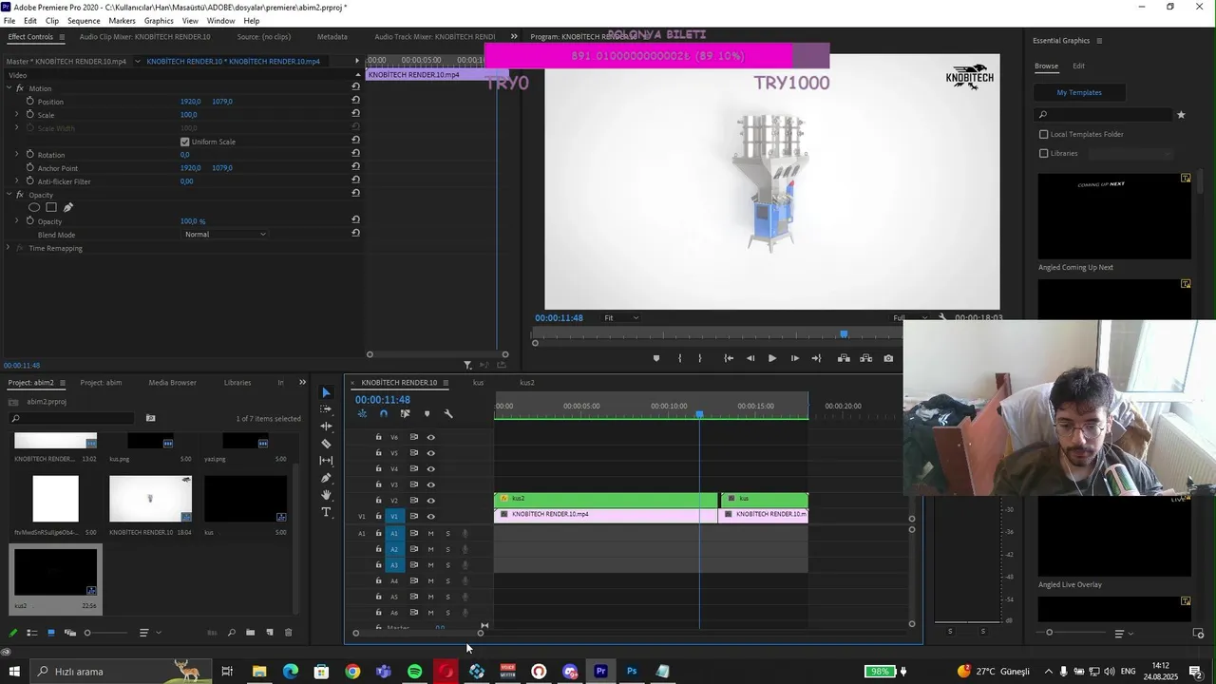Open timeline display settings wrench
This screenshot has height=684, width=1216.
click(448, 414)
